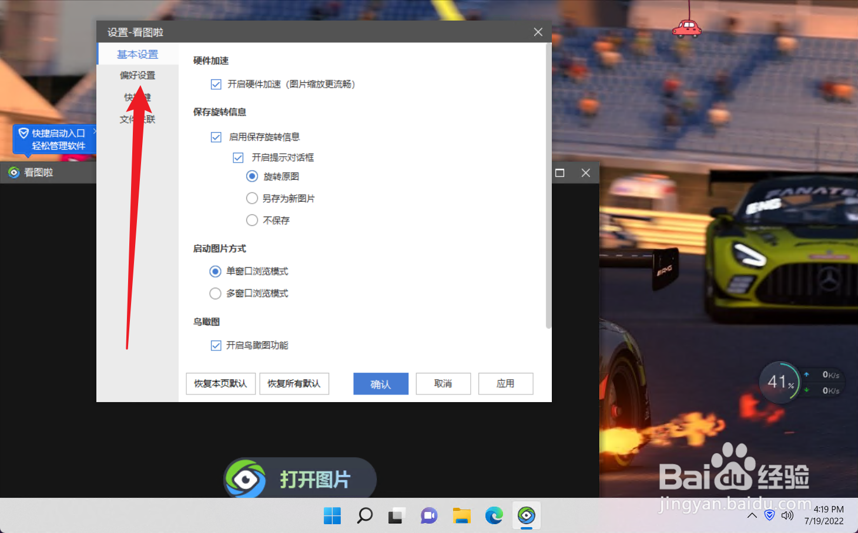
Task: Close the 看图啦 viewer window
Action: click(585, 173)
